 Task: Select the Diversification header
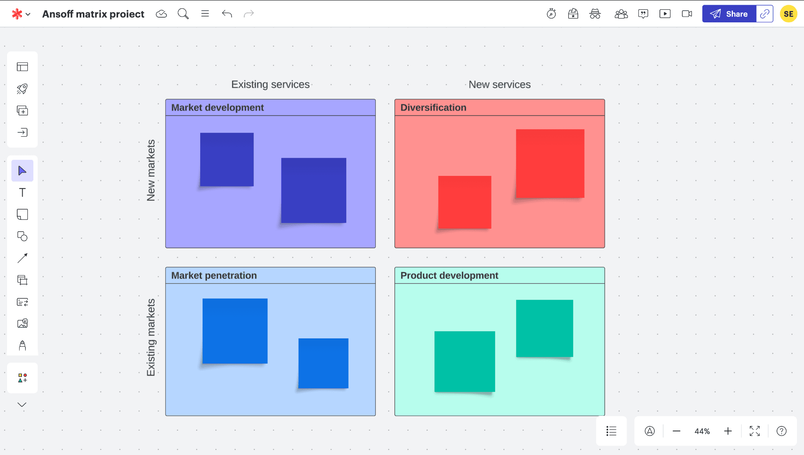499,108
